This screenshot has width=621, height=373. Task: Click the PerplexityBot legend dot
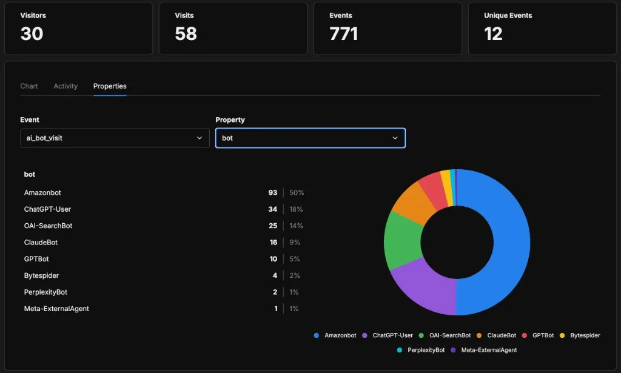point(399,350)
